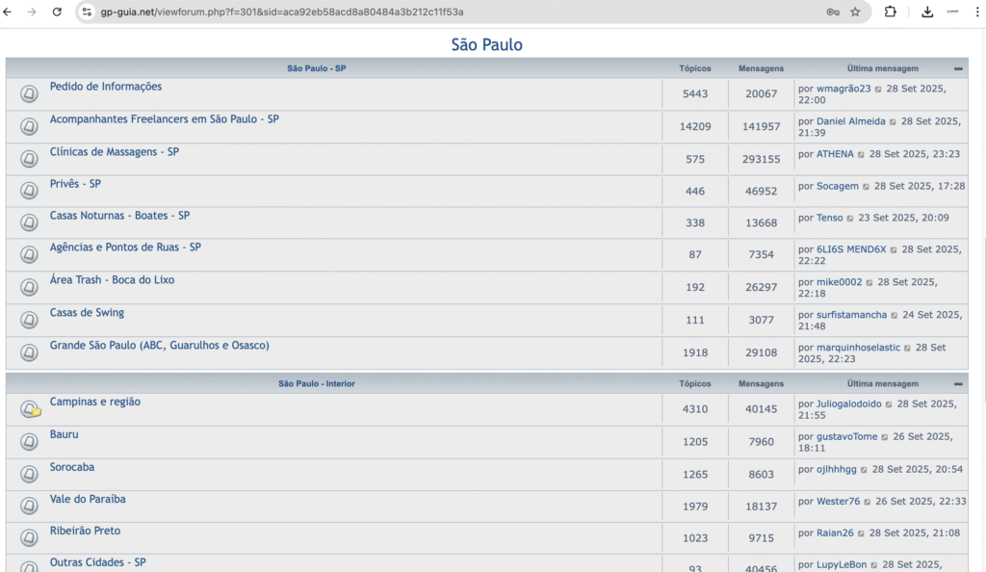Click forum icon beside Pedido de Informações
This screenshot has height=572, width=986.
coord(29,93)
